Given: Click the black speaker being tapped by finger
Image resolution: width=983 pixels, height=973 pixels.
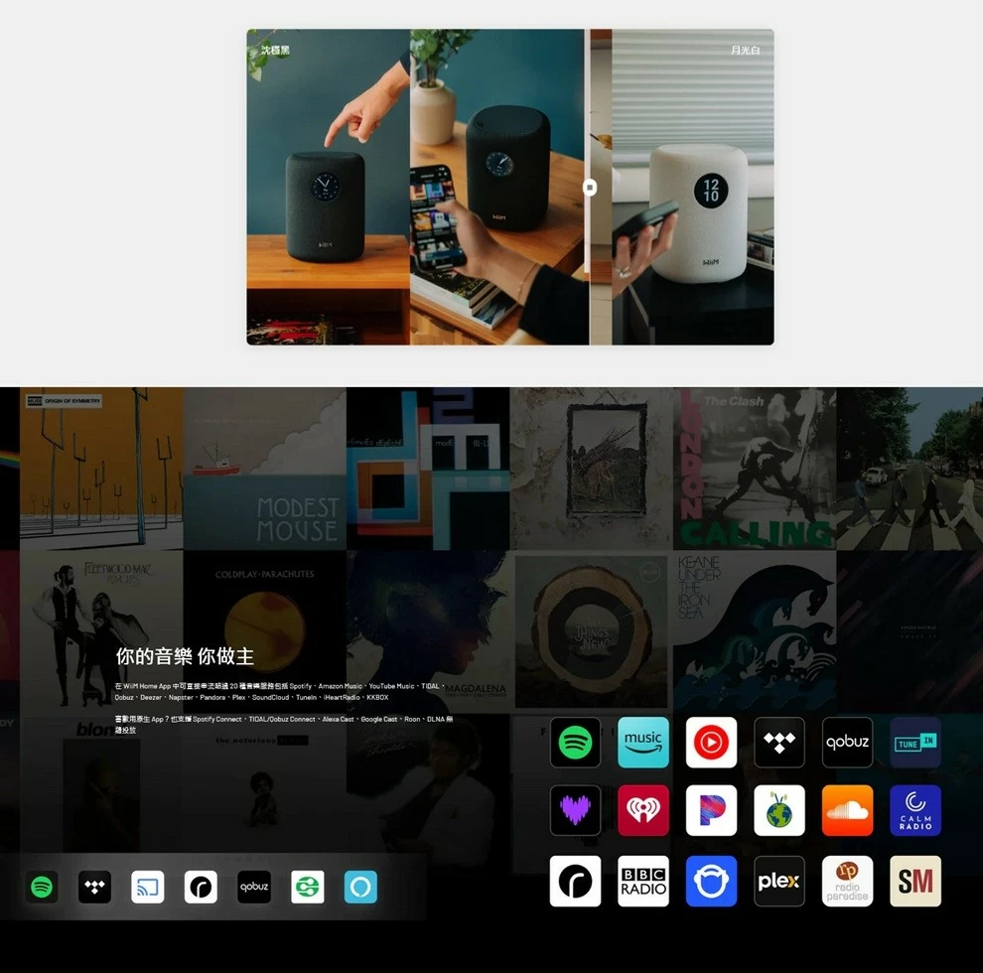Looking at the screenshot, I should 325,206.
